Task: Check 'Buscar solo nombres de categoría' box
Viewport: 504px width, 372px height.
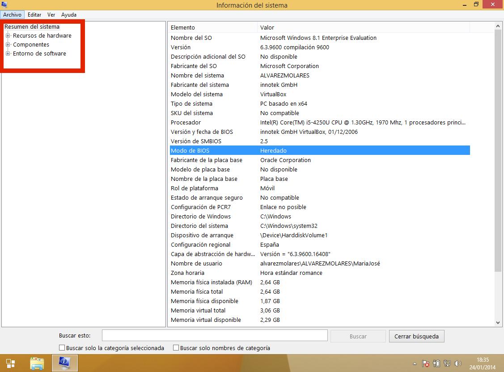Action: (176, 348)
